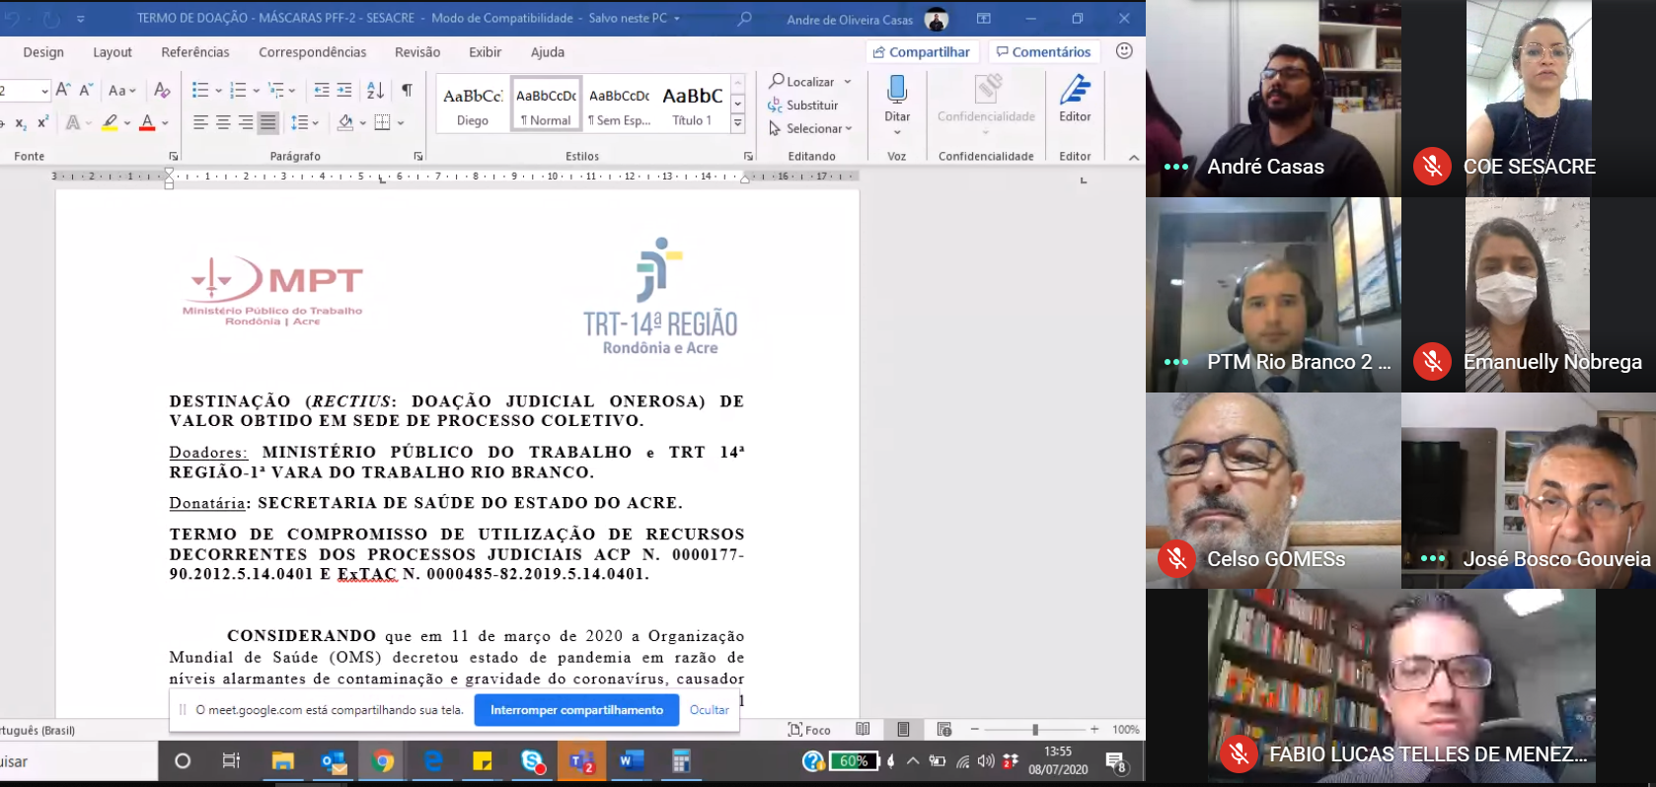Open shading color dropdown arrow
The height and width of the screenshot is (787, 1656).
363,123
